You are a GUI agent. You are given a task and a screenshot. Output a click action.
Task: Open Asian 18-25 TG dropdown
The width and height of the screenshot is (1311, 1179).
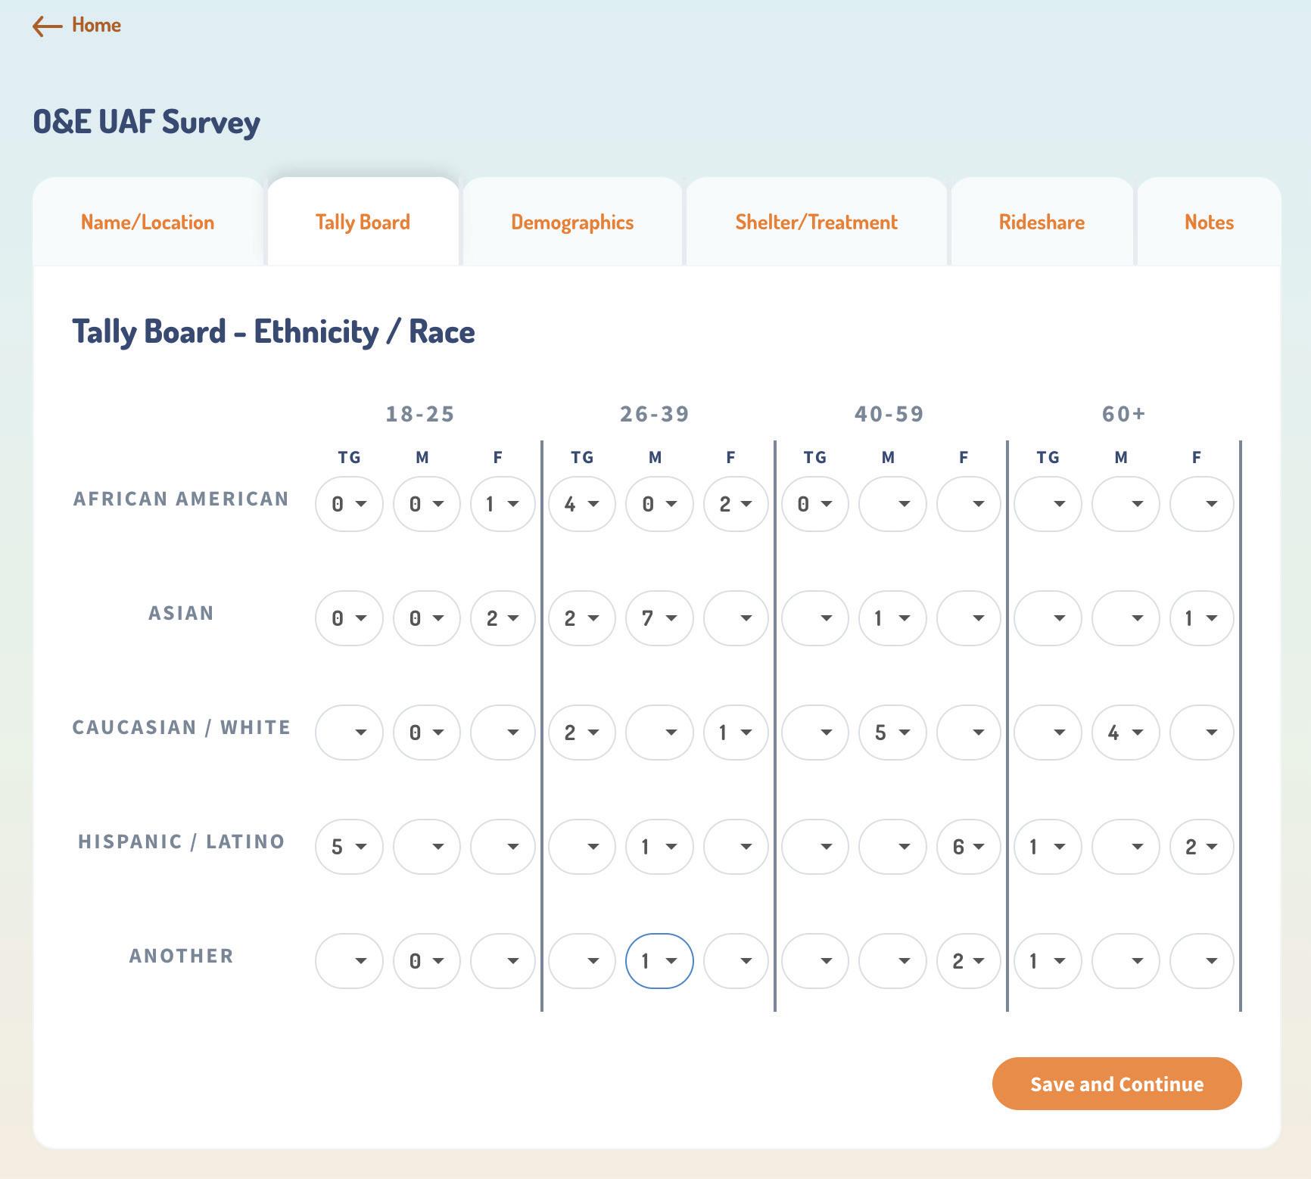(349, 618)
